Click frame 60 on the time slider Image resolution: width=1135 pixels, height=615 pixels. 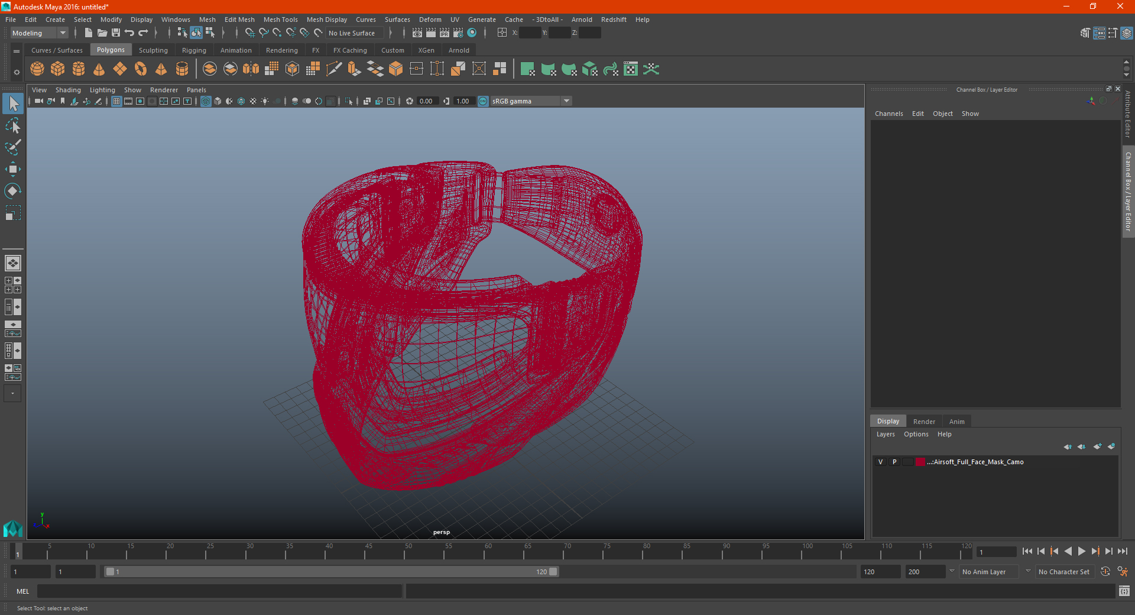click(x=488, y=552)
